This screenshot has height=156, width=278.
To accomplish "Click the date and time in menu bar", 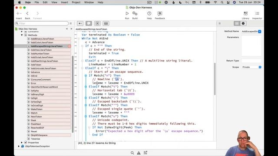I will (250, 2).
